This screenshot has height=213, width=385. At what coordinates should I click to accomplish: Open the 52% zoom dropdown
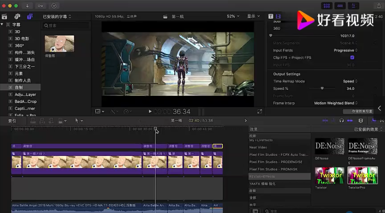[233, 16]
